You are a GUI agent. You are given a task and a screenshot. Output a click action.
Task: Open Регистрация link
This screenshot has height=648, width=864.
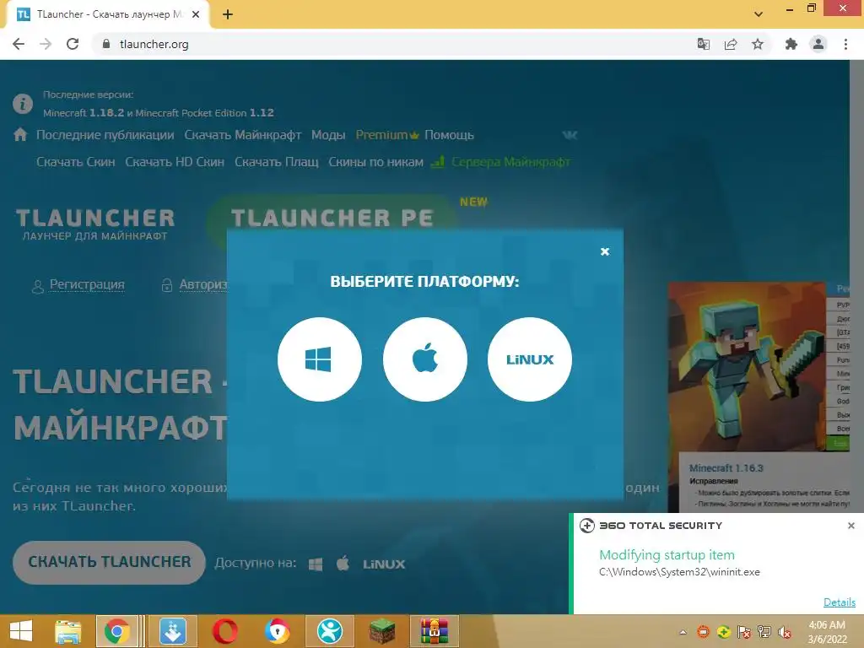[87, 284]
